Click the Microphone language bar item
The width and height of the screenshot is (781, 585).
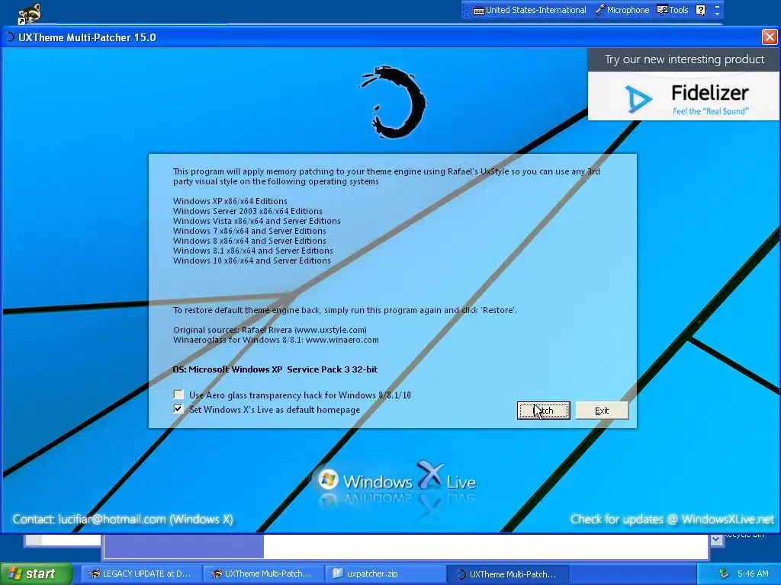pos(622,10)
